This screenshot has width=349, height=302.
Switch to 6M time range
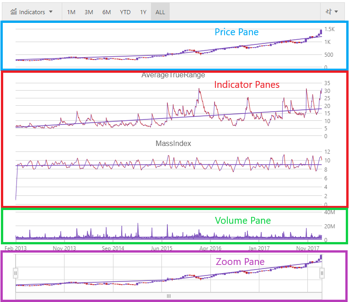tap(107, 12)
